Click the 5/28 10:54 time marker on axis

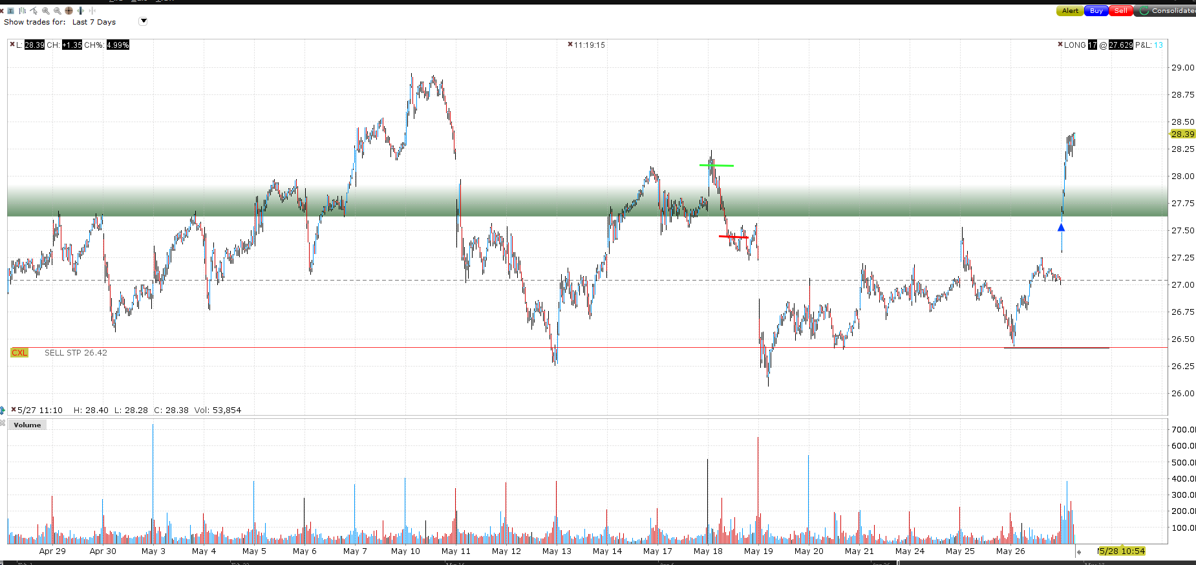coord(1122,551)
